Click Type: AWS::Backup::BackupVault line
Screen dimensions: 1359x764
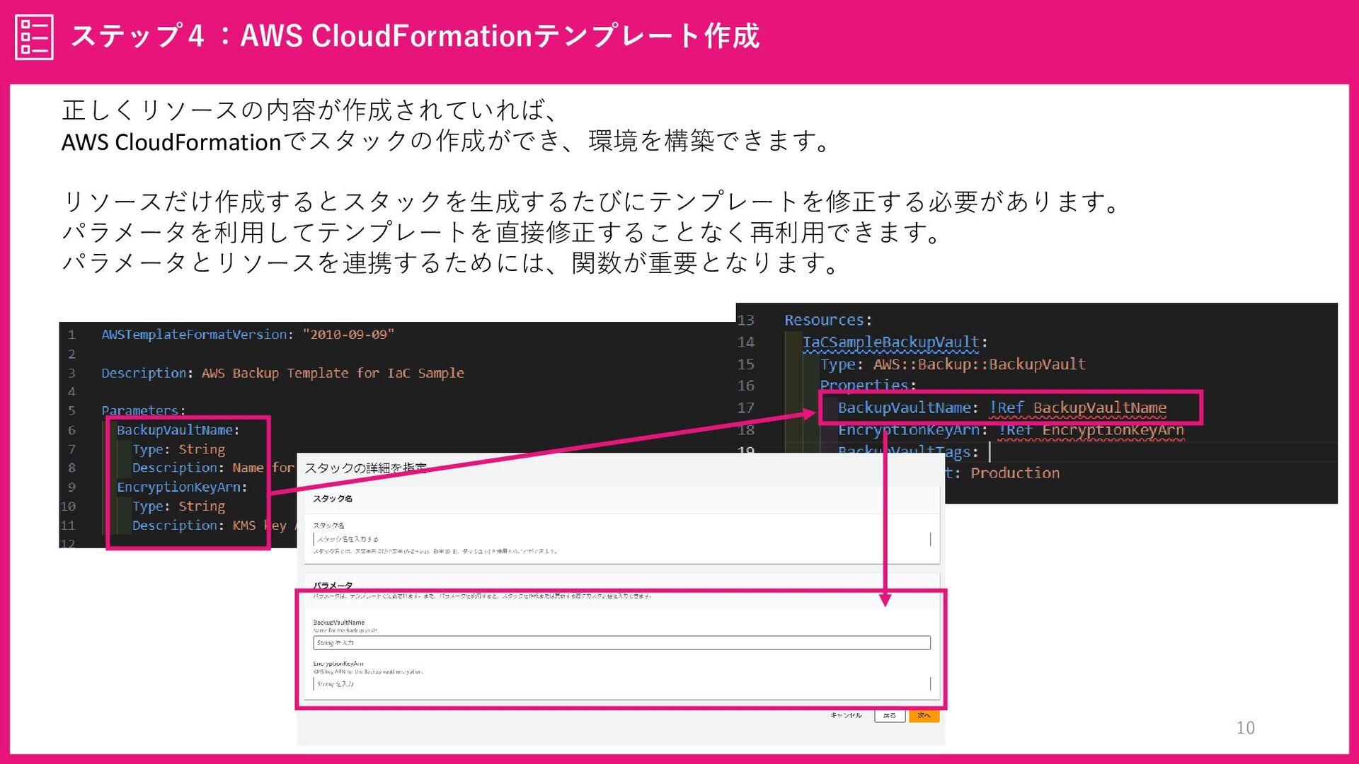click(x=953, y=364)
